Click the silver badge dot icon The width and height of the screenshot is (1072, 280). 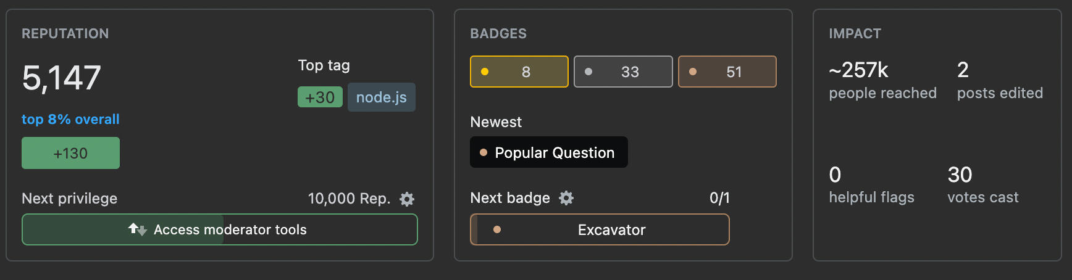pos(588,72)
